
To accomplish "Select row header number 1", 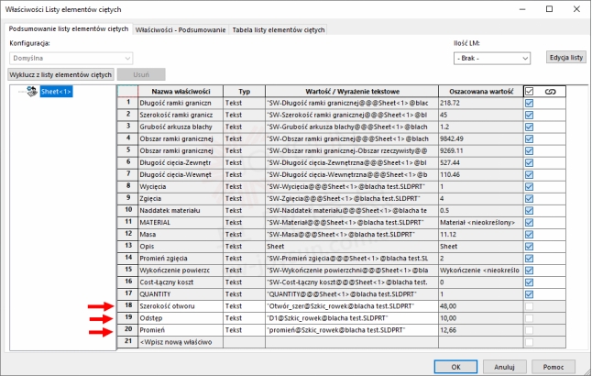I will [x=128, y=103].
